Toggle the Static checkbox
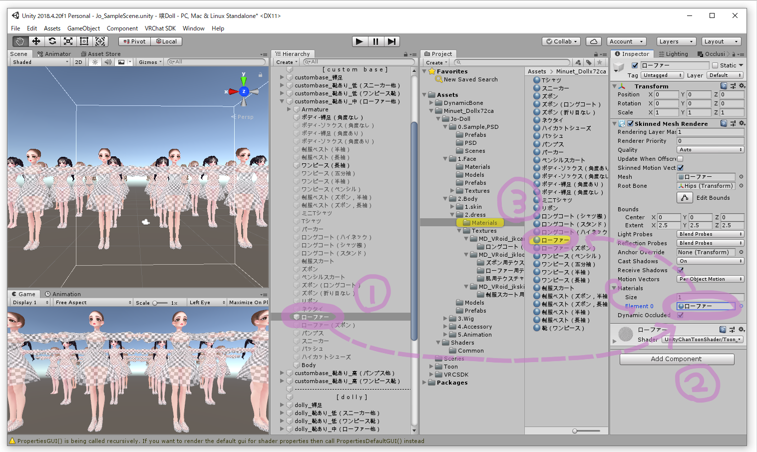The width and height of the screenshot is (757, 452). (x=715, y=65)
